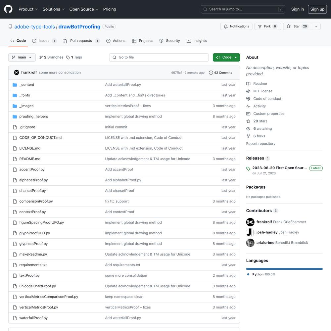331x331 pixels.
Task: Open the _fonts folder icon
Action: click(15, 95)
